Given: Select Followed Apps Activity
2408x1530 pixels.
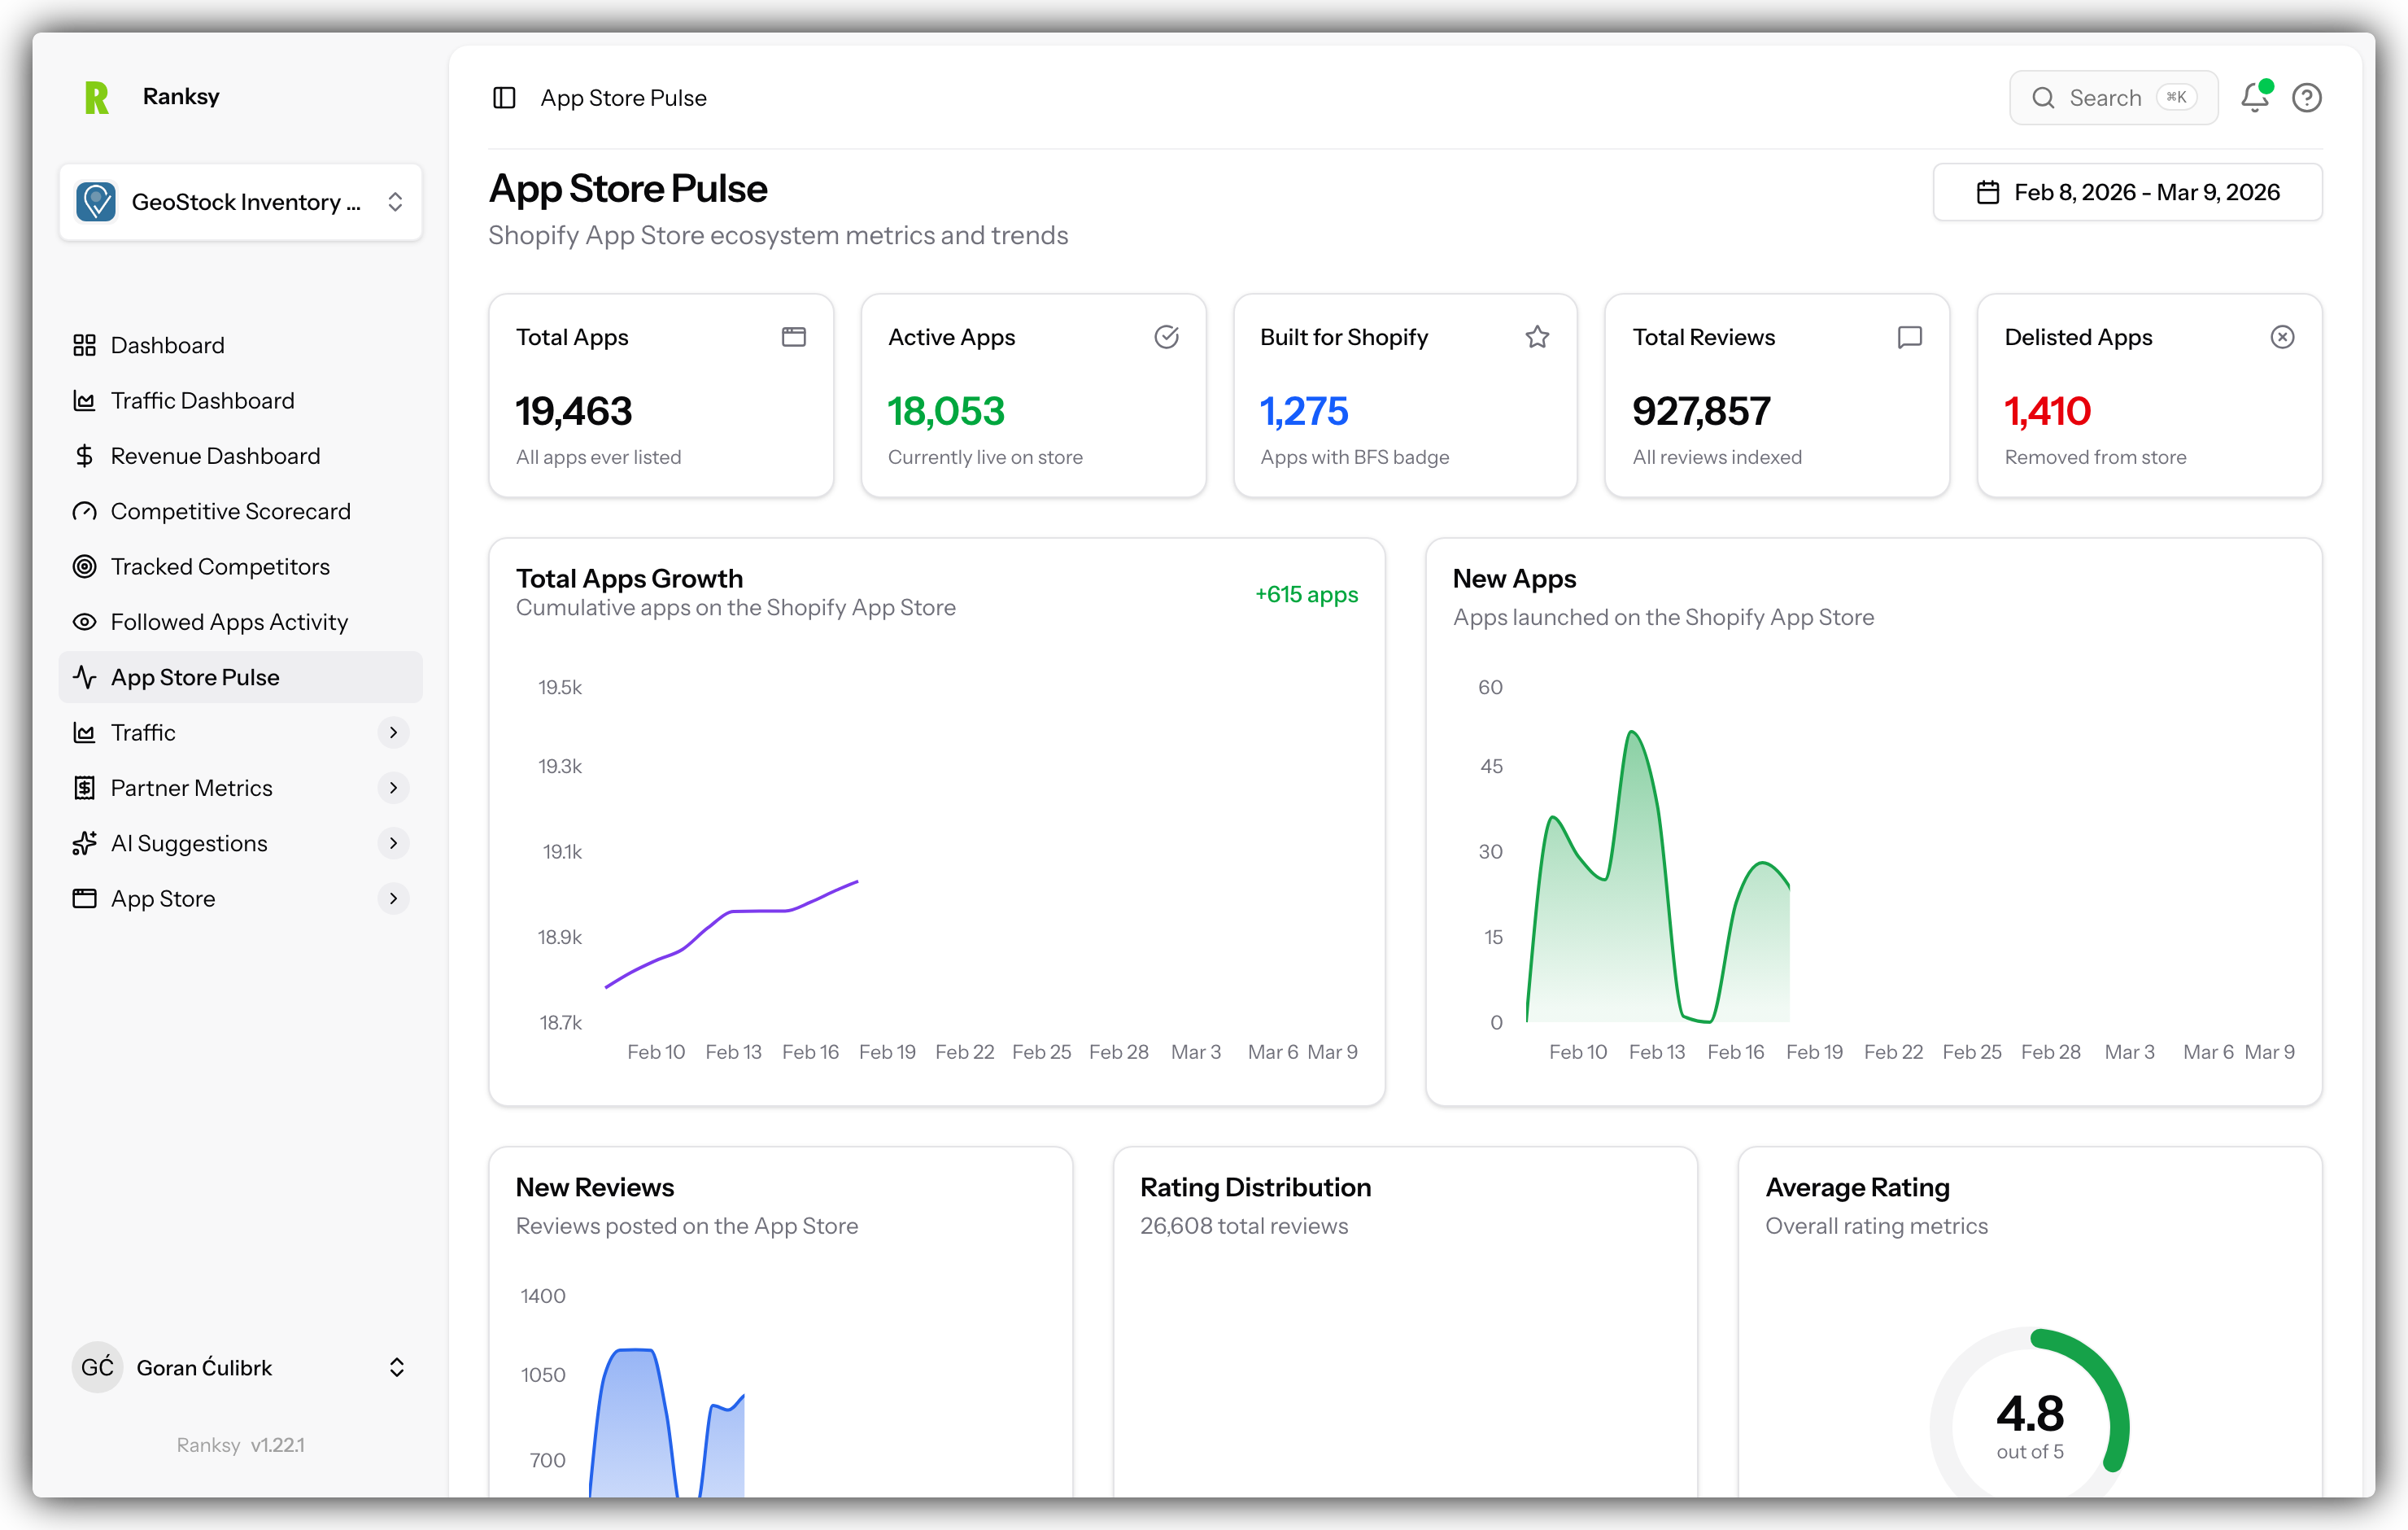Looking at the screenshot, I should point(241,623).
